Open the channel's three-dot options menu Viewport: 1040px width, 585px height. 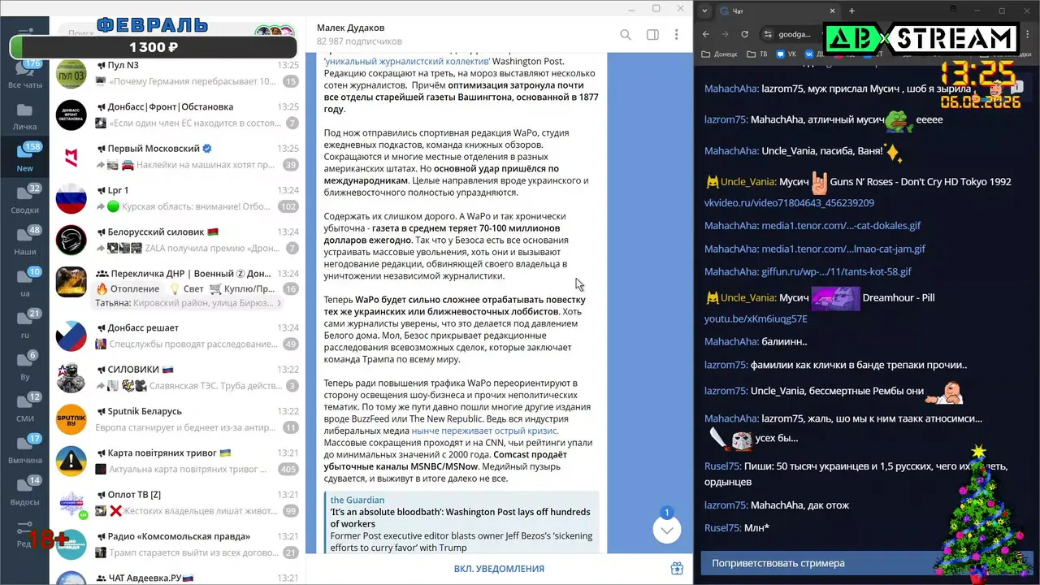[676, 35]
